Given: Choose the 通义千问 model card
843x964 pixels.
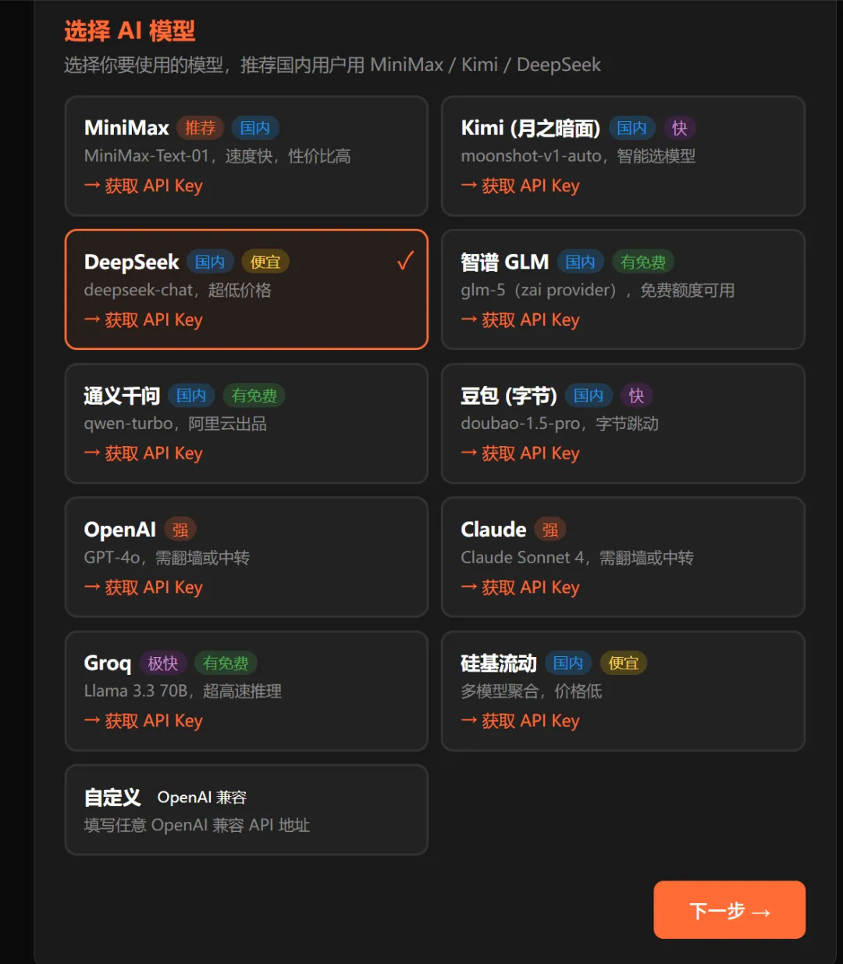Looking at the screenshot, I should click(x=247, y=423).
